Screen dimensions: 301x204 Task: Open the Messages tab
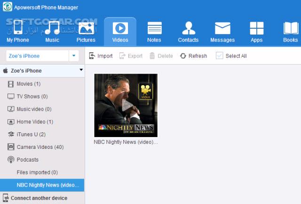[x=222, y=32]
